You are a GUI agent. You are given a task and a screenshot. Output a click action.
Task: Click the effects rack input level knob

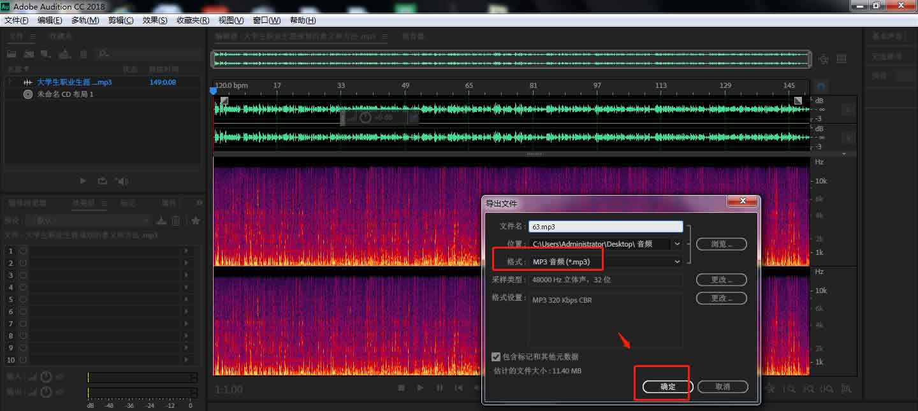[46, 377]
